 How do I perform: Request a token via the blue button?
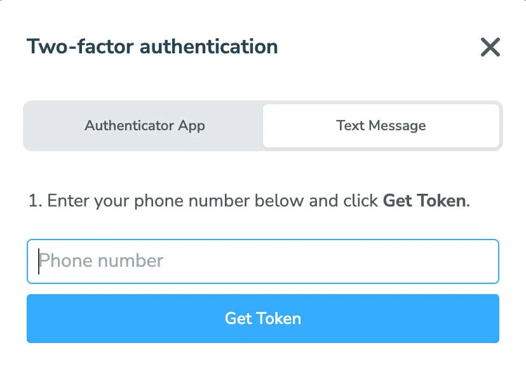click(x=262, y=318)
